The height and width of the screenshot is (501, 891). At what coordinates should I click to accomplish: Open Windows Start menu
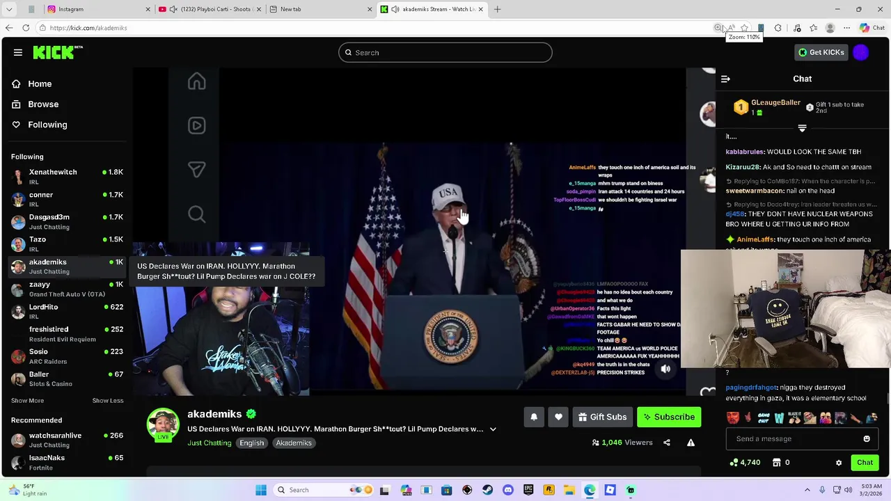(261, 490)
